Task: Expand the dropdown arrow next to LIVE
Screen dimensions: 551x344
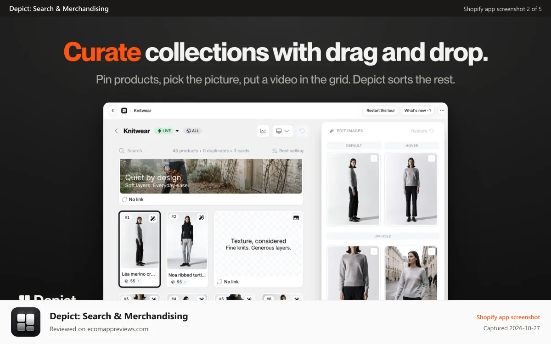Action: pyautogui.click(x=177, y=131)
